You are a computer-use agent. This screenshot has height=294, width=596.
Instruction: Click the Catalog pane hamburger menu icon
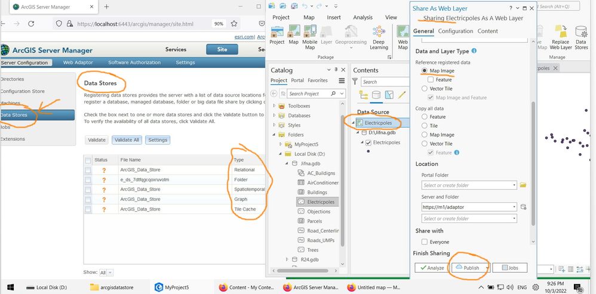(342, 81)
